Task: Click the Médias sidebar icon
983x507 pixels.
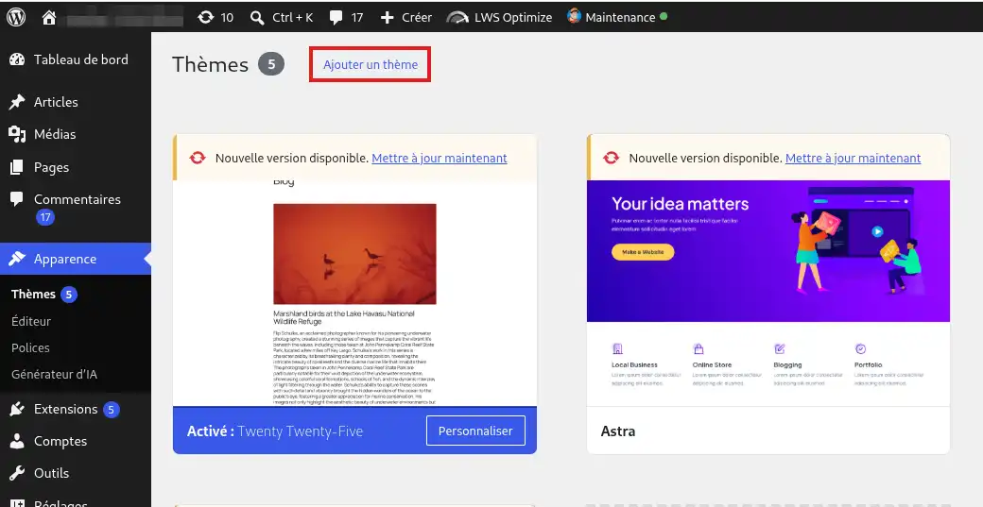Action: click(x=17, y=134)
